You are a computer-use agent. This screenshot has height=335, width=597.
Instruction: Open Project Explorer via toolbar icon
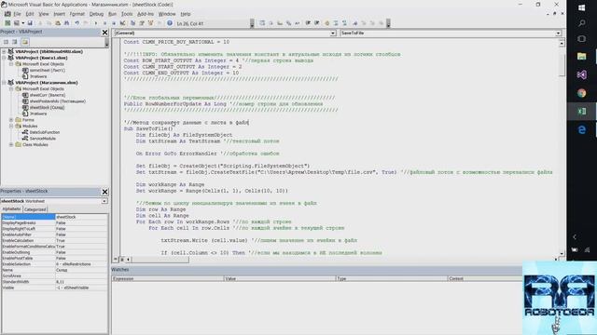click(x=132, y=23)
